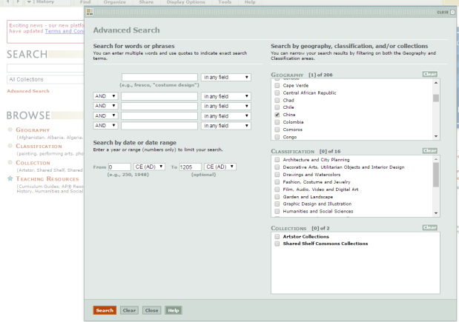The width and height of the screenshot is (459, 322).
Task: Click the forward navigation arrow beside History
Action: point(19,3)
